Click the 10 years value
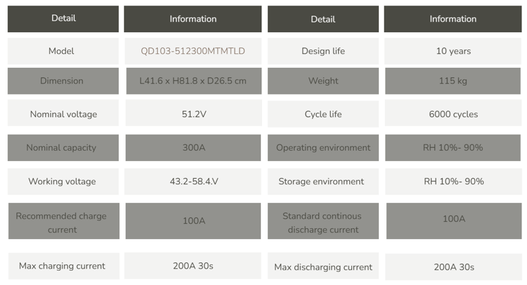This screenshot has width=527, height=285. [454, 51]
